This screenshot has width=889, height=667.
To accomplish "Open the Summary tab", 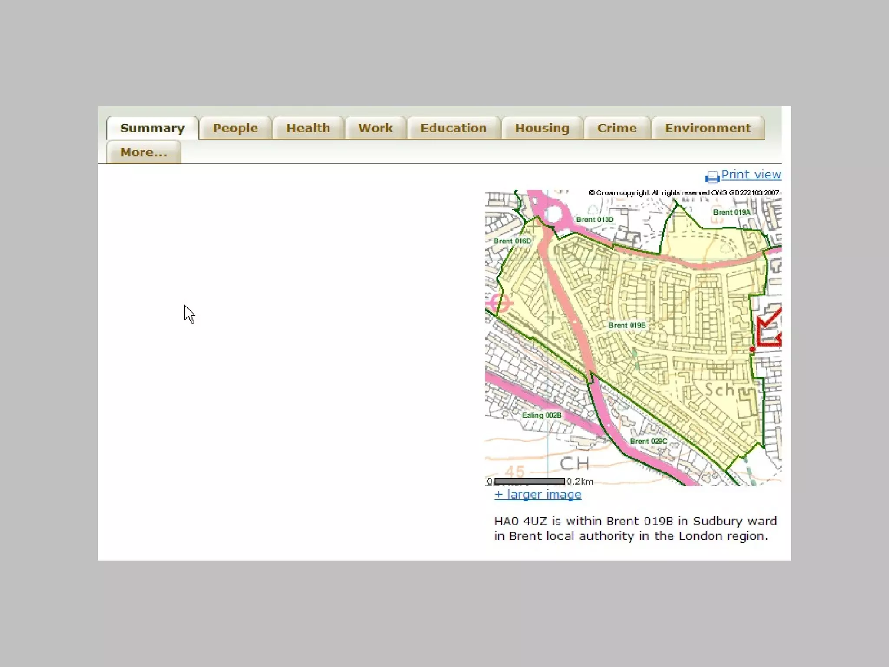I will tap(152, 128).
